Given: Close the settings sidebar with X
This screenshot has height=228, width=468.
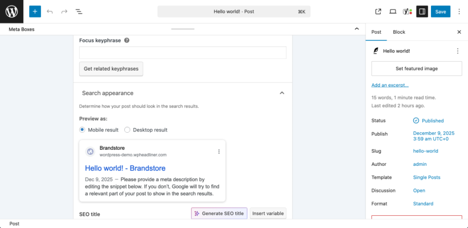Looking at the screenshot, I should point(459,32).
